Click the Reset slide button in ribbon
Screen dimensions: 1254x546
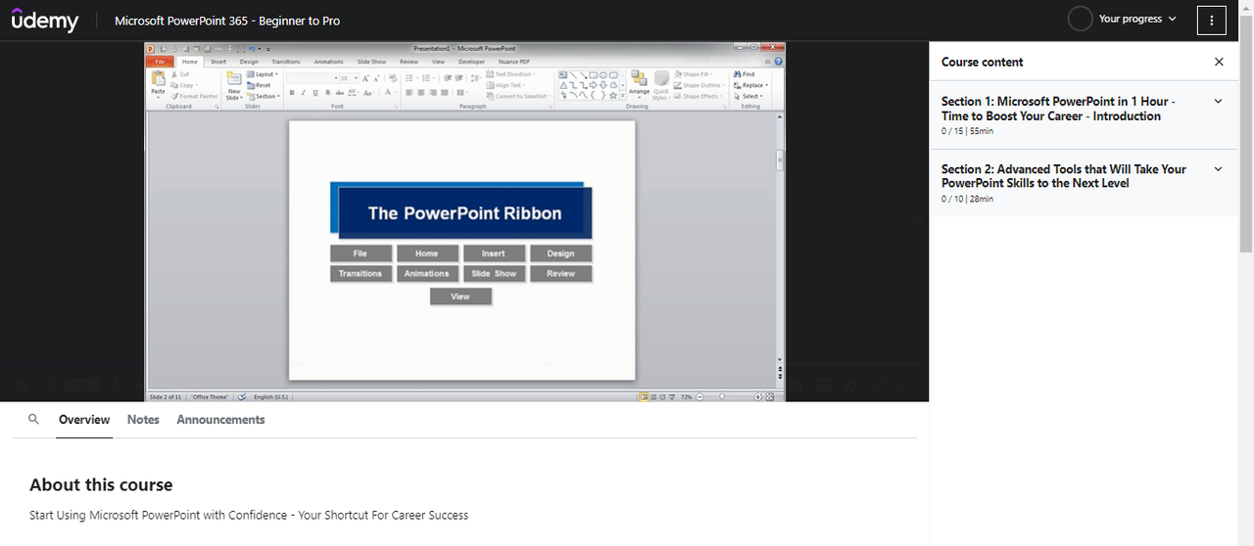(x=260, y=85)
